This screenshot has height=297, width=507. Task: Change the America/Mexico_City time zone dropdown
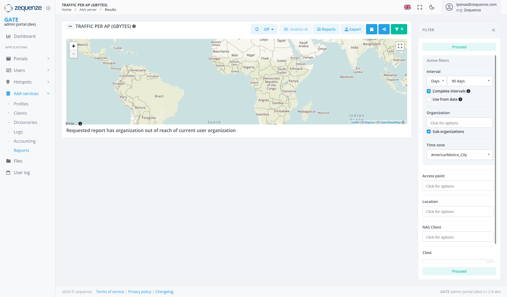coord(459,155)
